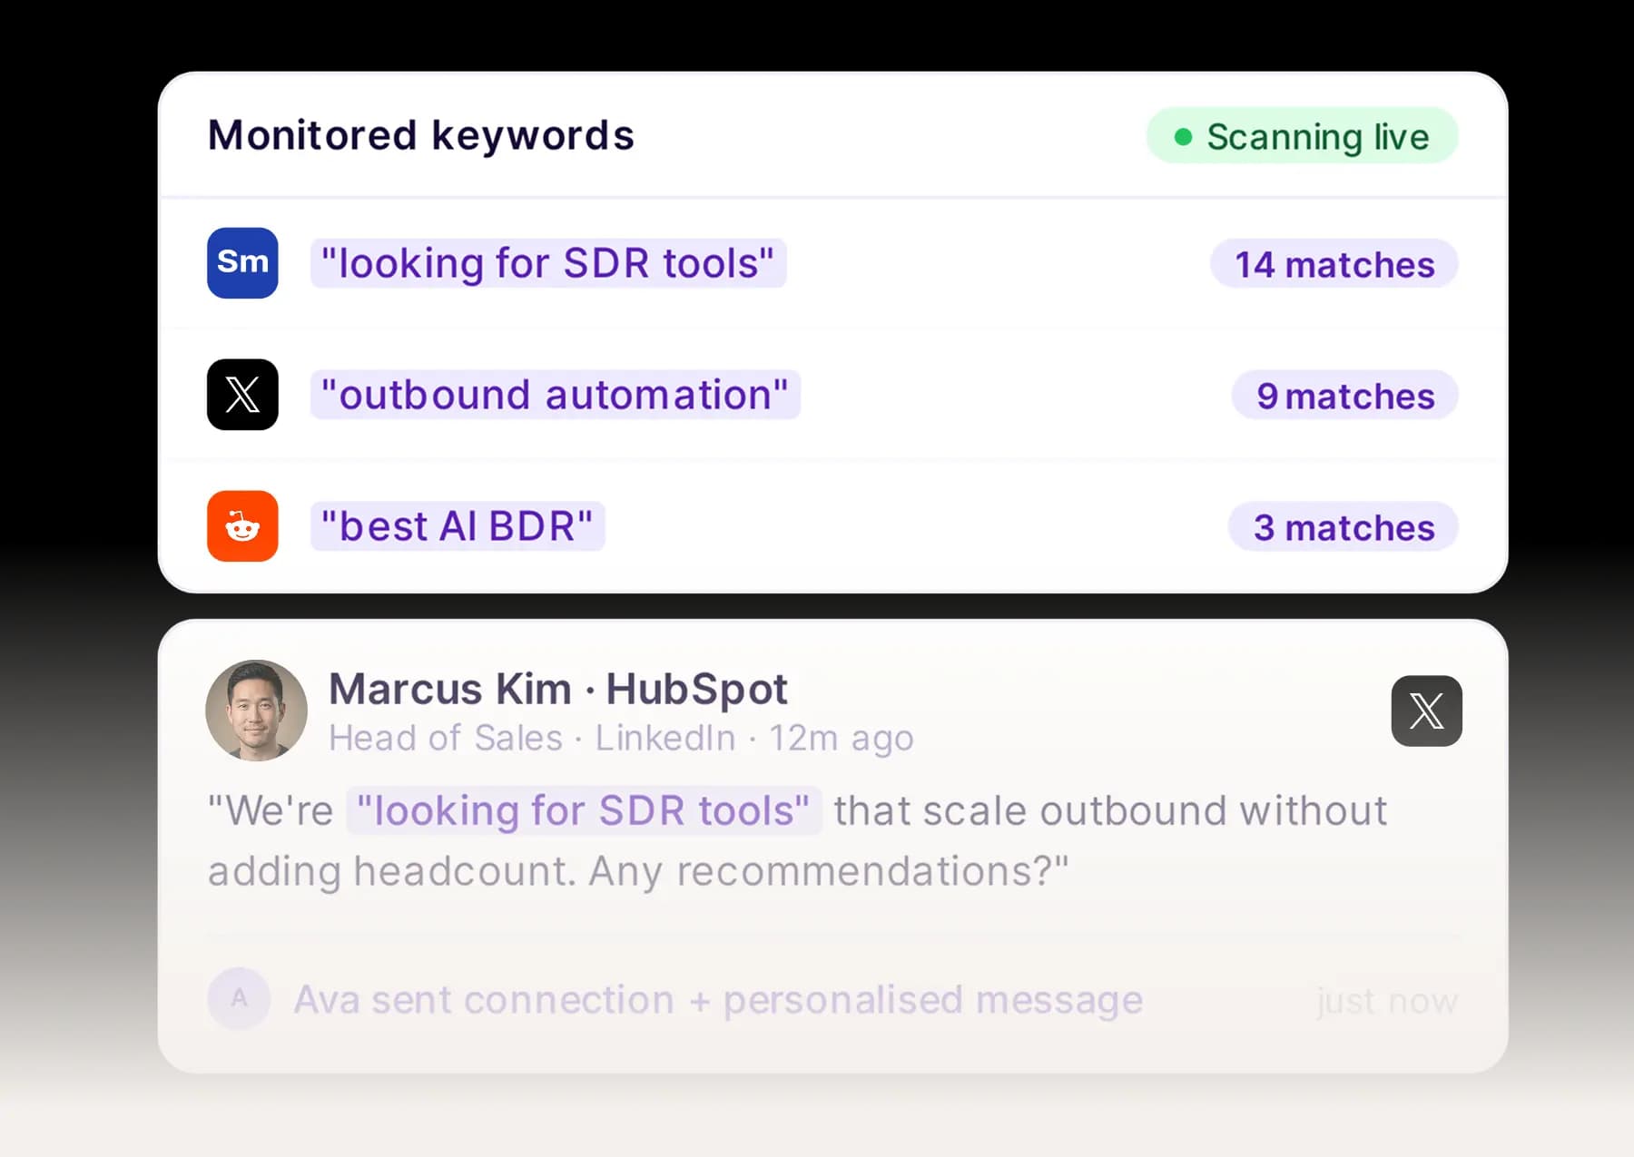Screen dimensions: 1634x1157
Task: Open the Reddit keyword source icon
Action: [x=241, y=526]
